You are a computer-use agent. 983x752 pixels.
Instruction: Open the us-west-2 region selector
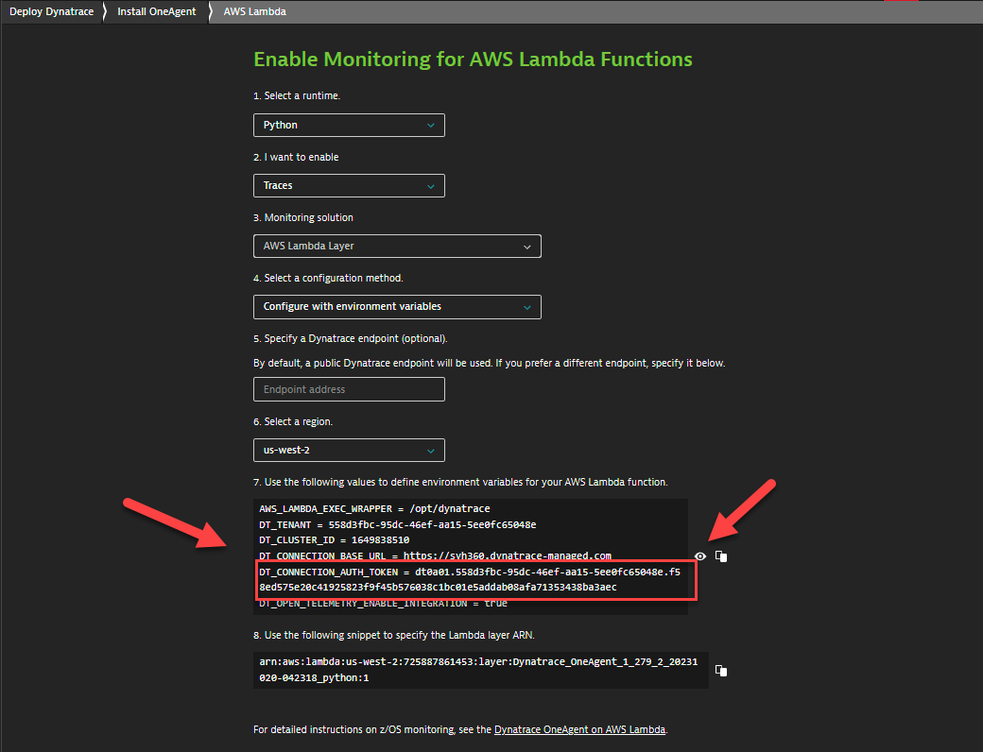349,451
